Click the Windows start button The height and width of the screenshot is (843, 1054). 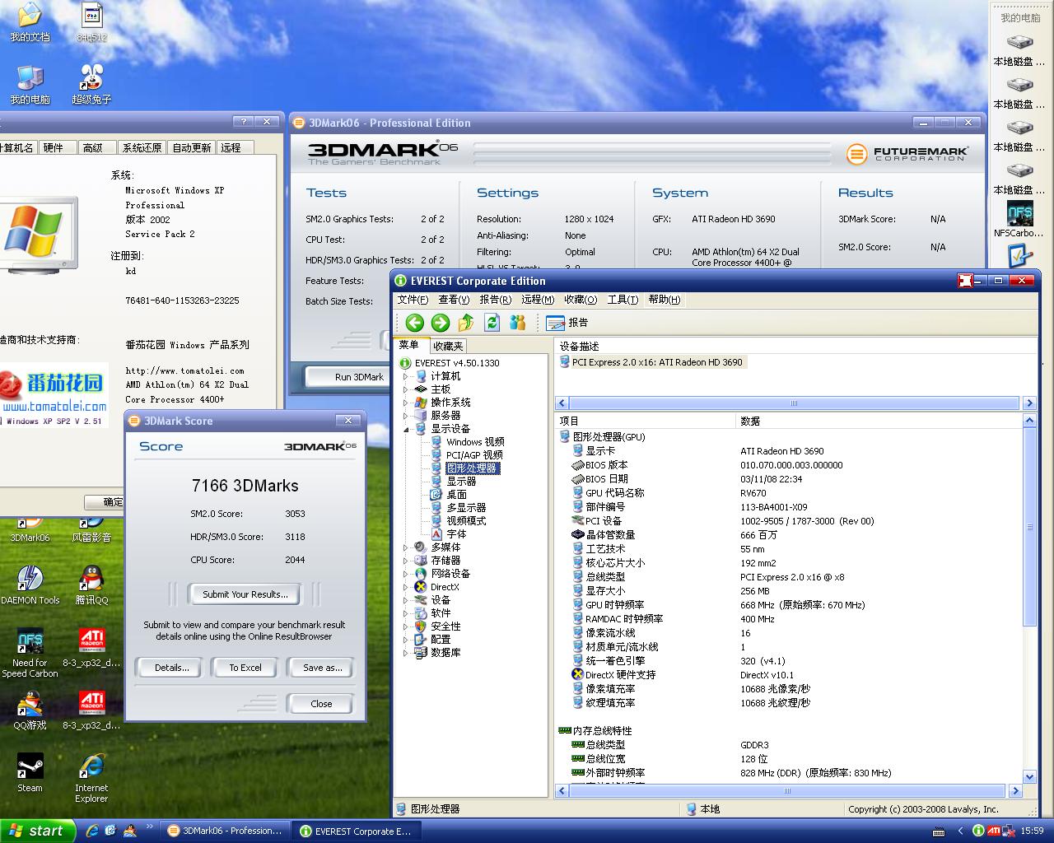click(x=38, y=831)
